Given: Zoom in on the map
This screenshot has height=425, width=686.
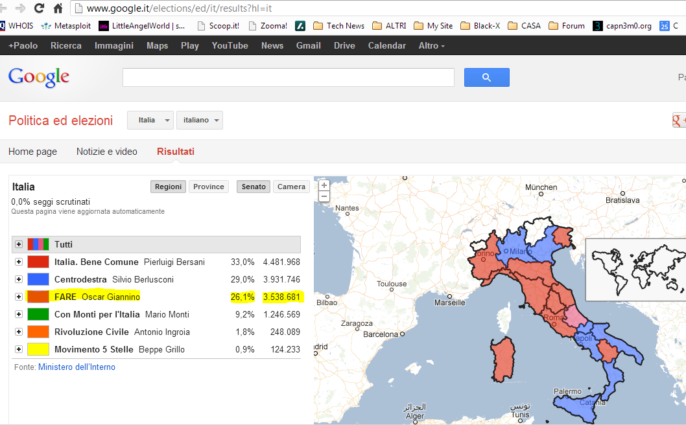Looking at the screenshot, I should tap(324, 185).
